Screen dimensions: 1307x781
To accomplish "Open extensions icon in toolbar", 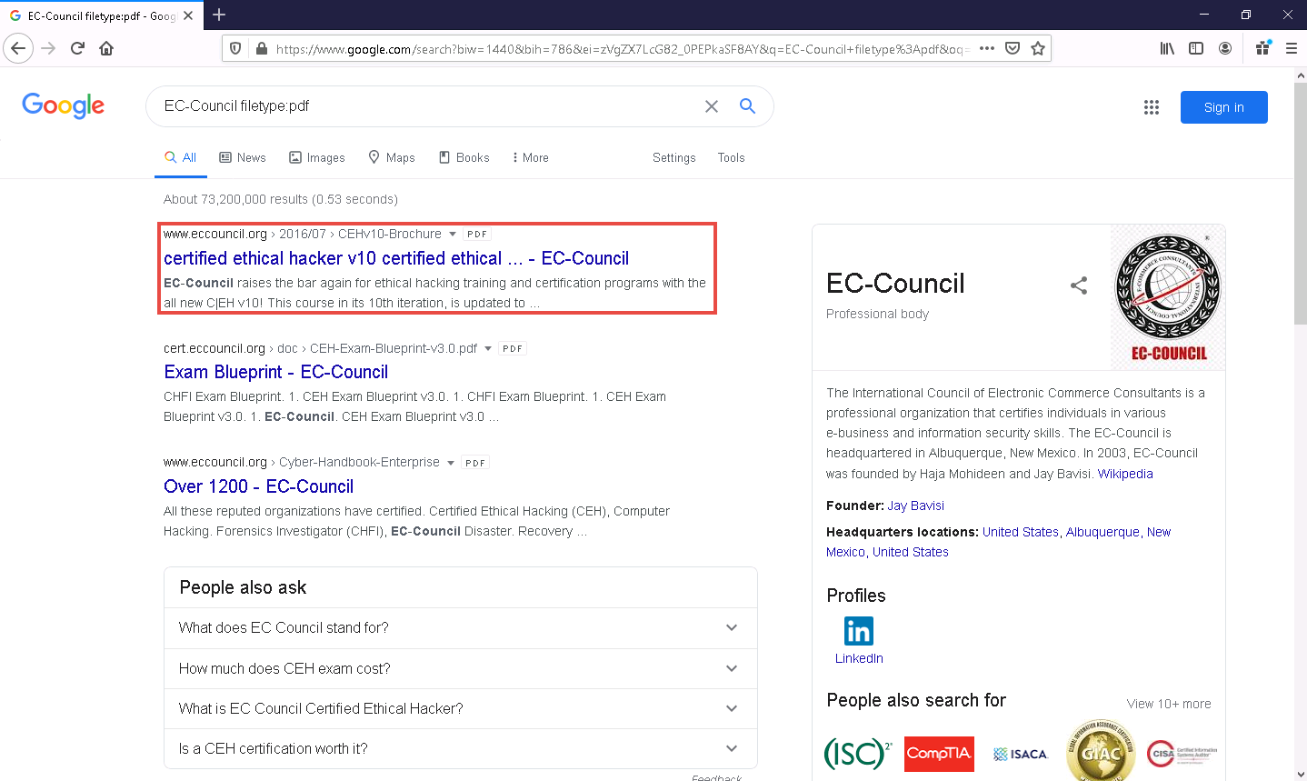I will point(1262,48).
